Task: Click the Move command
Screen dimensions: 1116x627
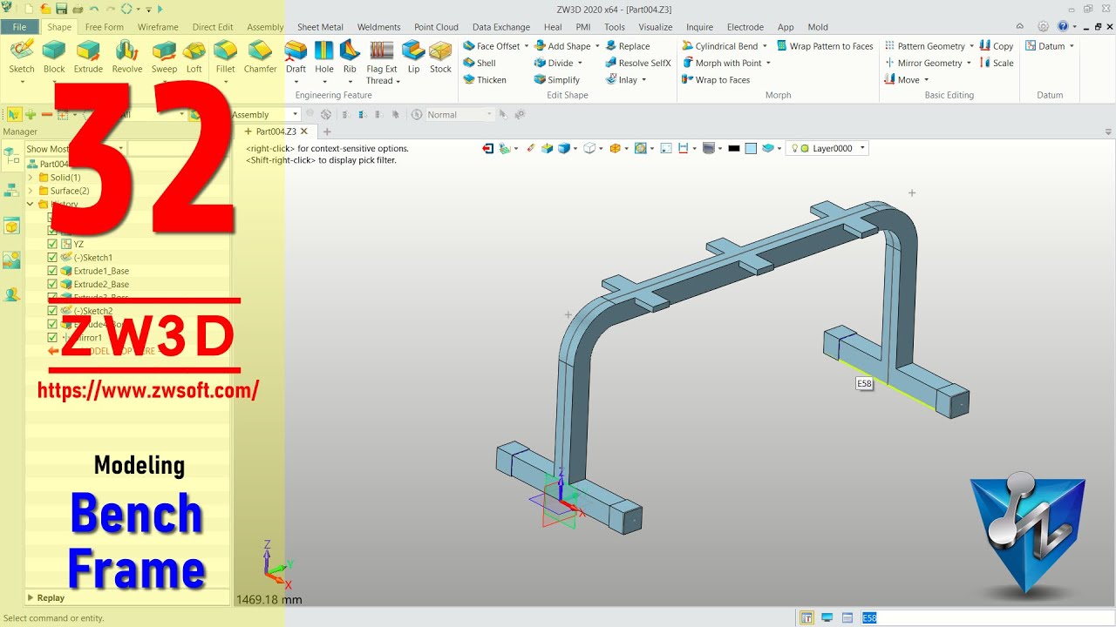Action: (902, 79)
